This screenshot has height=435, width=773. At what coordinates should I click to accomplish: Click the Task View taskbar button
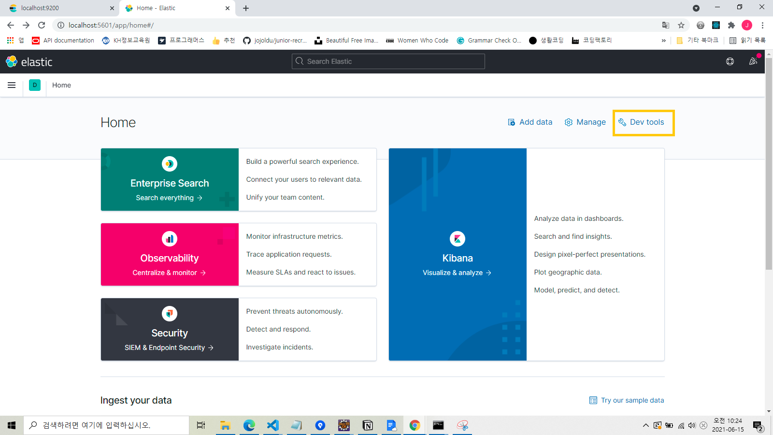[x=201, y=425]
